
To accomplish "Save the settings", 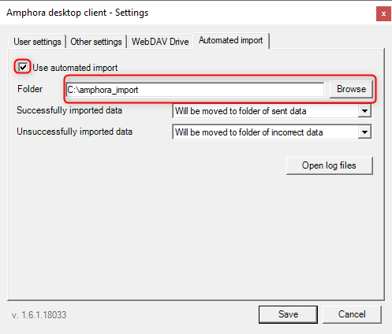I will click(x=288, y=314).
